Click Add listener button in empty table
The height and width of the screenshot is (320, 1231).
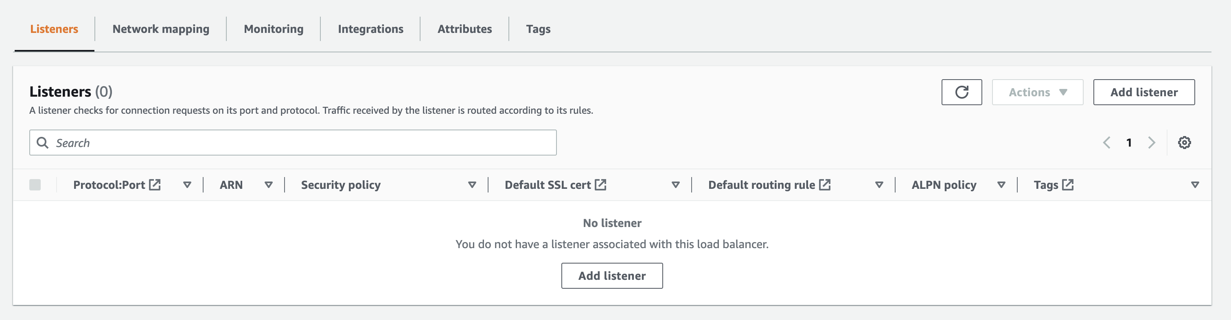pos(612,276)
